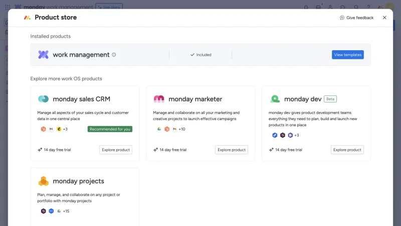Click +15 integrations count on monday projects
The height and width of the screenshot is (226, 401).
click(x=66, y=211)
